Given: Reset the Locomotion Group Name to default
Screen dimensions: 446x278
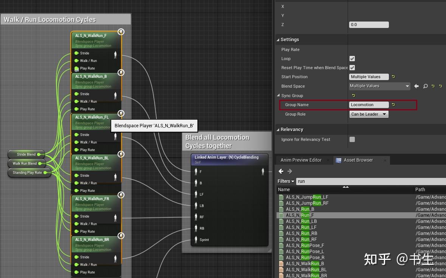Looking at the screenshot, I should click(x=393, y=105).
